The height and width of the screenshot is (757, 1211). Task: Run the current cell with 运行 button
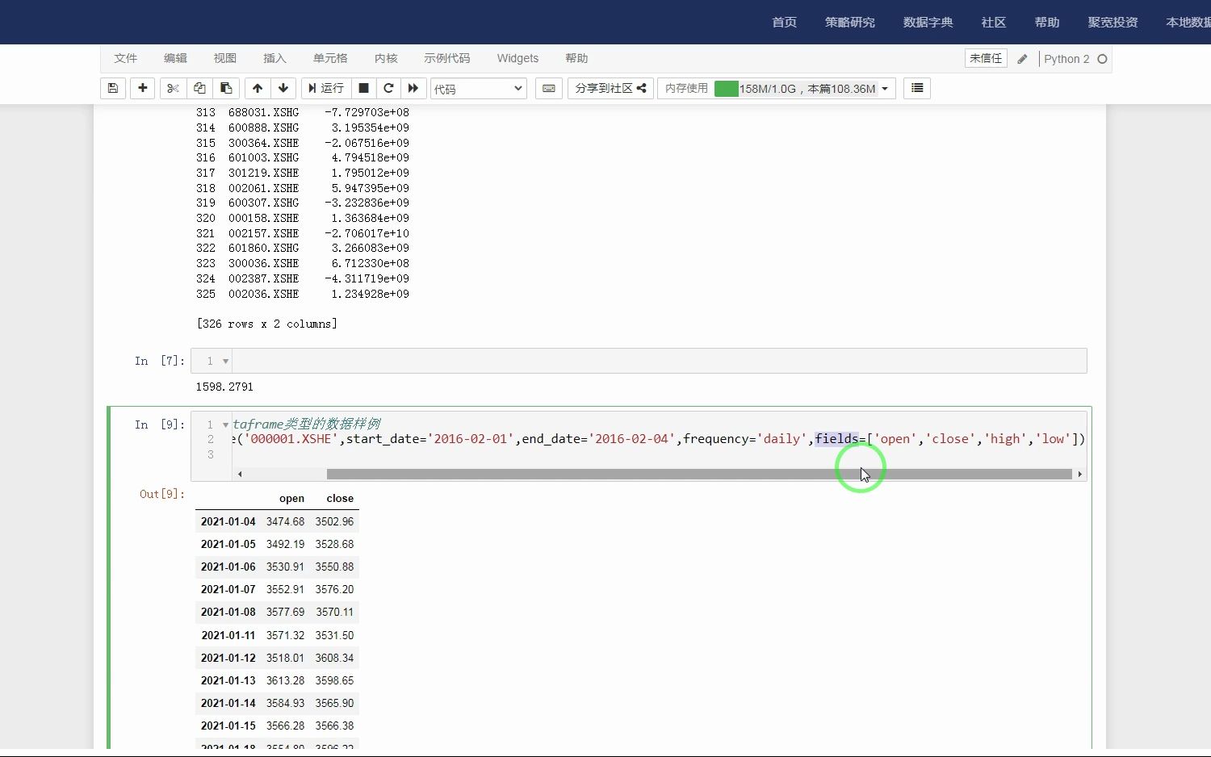325,88
